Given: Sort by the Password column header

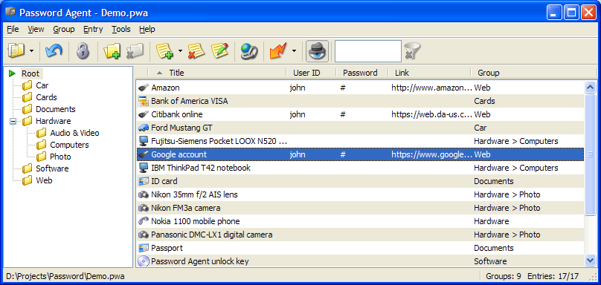Looking at the screenshot, I should (x=362, y=73).
